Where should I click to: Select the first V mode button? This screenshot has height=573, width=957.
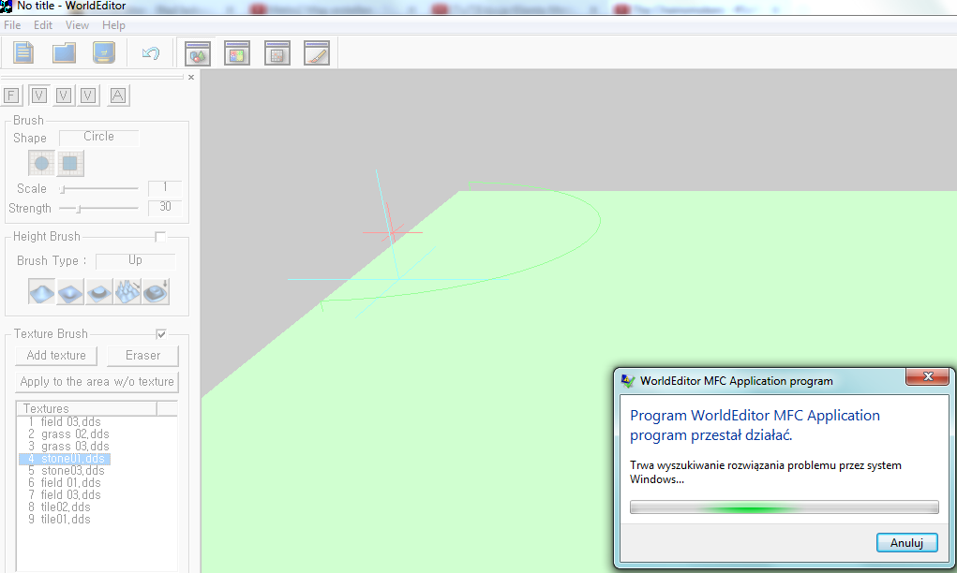tap(39, 95)
